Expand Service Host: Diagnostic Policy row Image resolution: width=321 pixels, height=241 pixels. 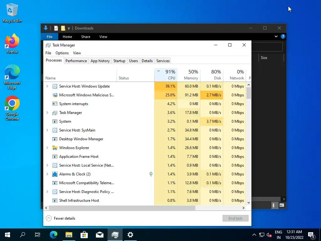47,192
